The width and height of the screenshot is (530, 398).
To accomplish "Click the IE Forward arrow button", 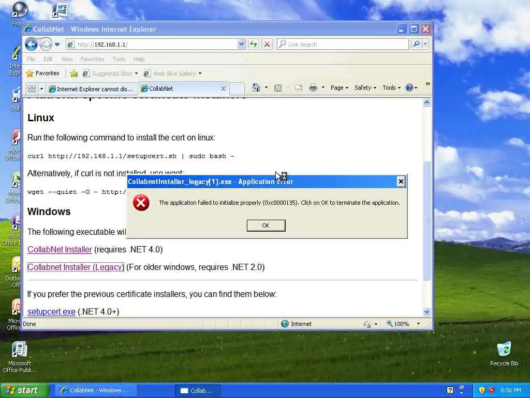I will coord(46,45).
